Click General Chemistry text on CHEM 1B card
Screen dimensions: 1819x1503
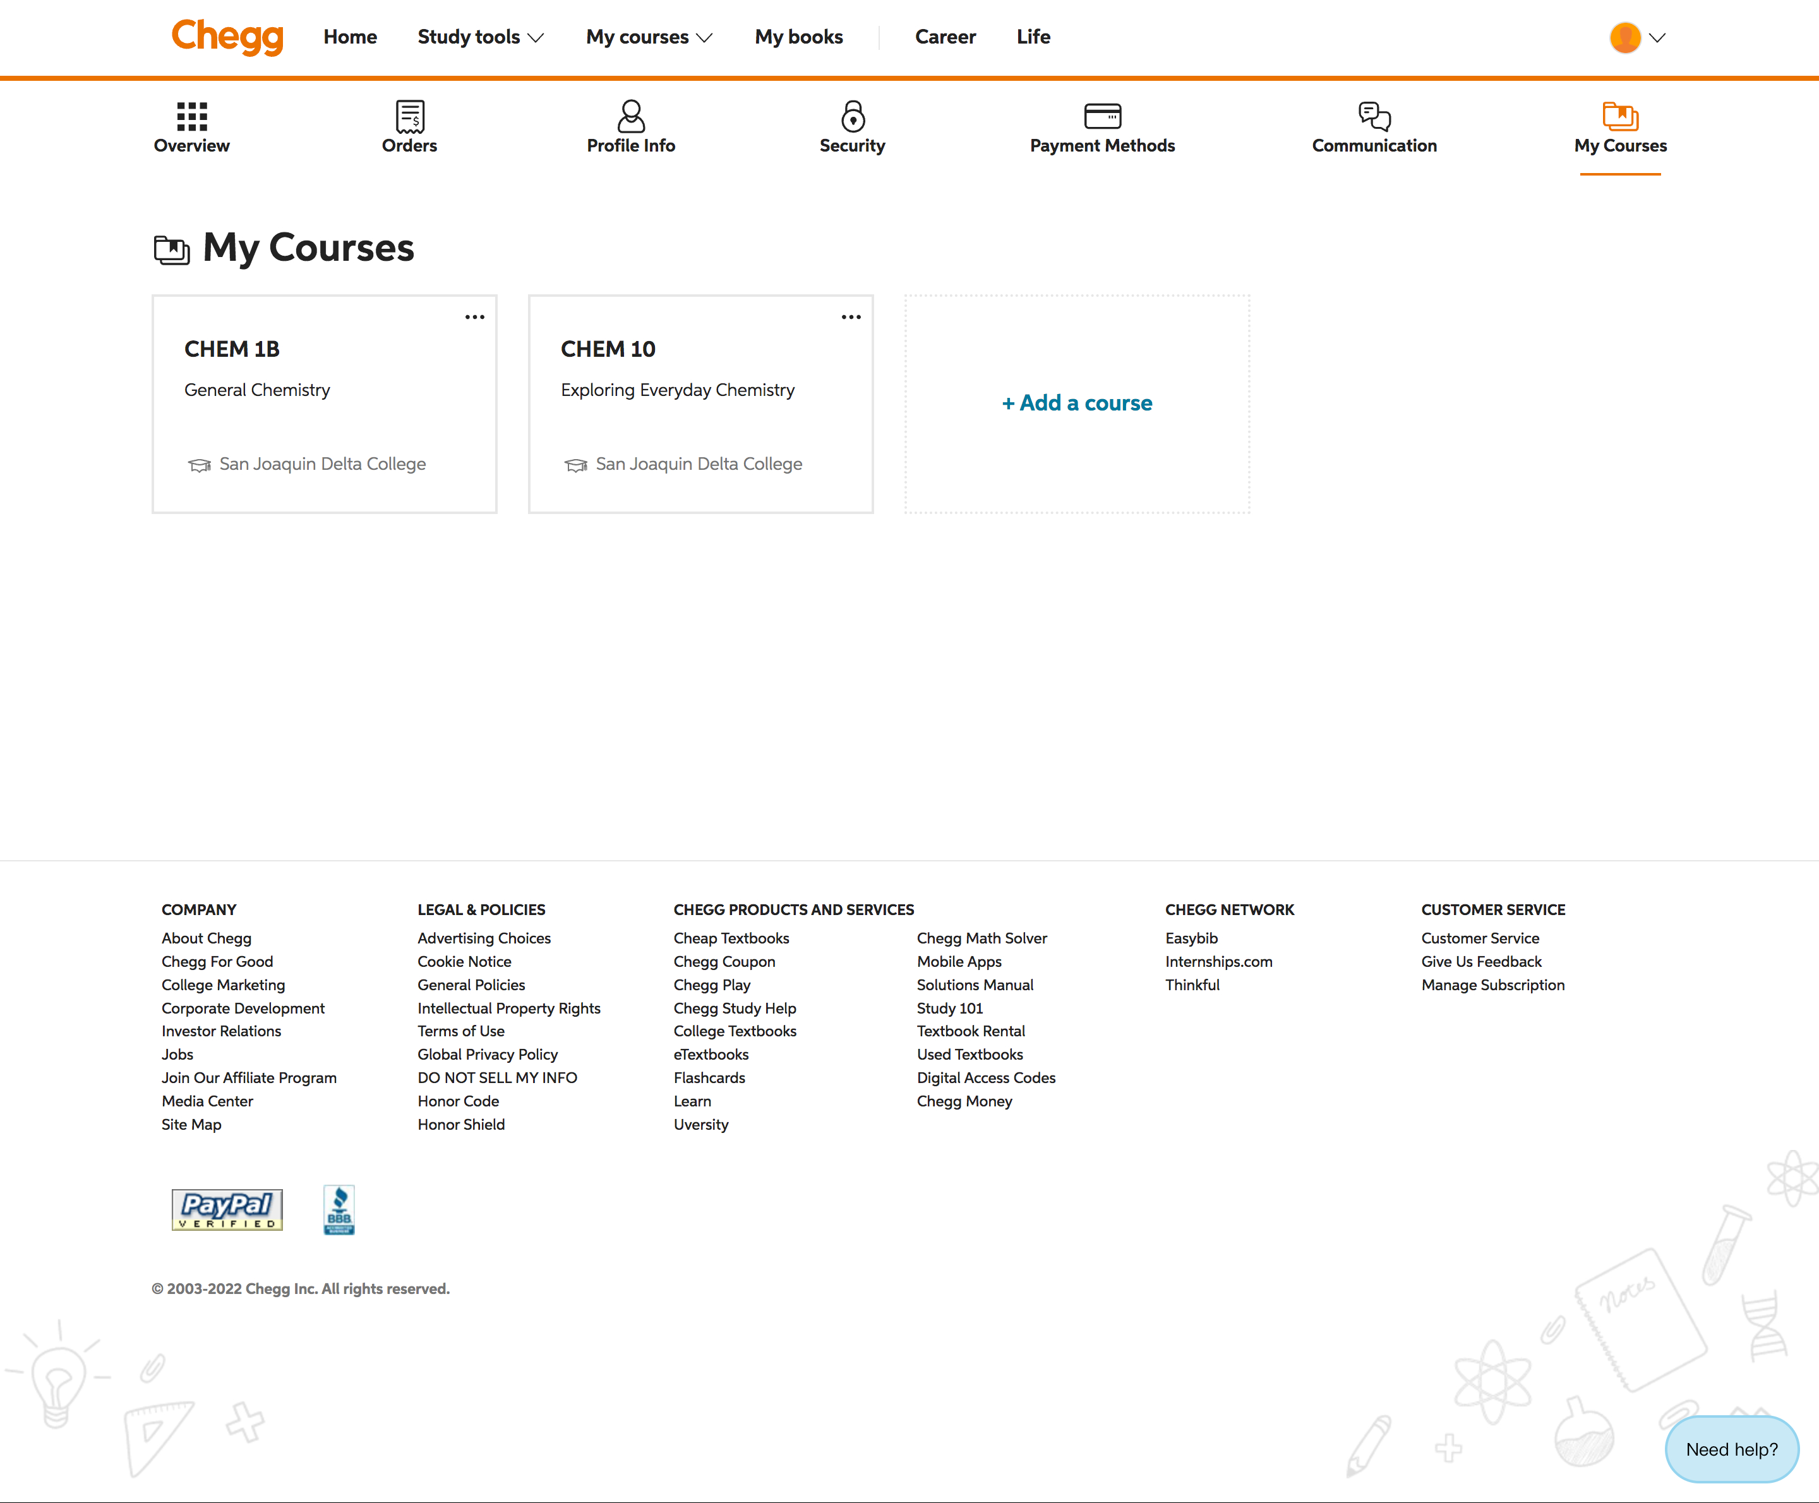[257, 390]
